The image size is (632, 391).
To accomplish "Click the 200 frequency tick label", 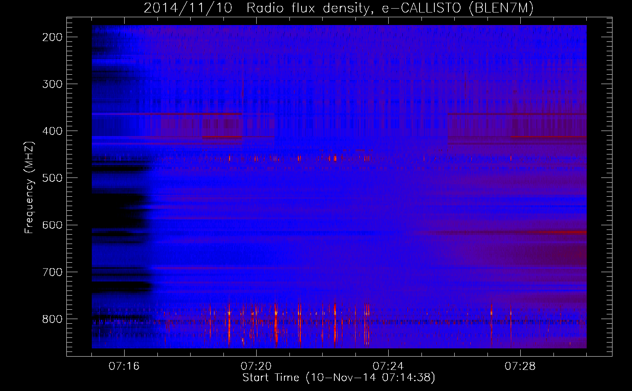I will pos(52,37).
